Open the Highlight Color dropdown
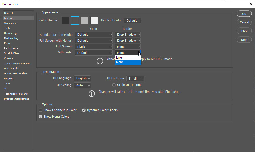This screenshot has height=152, width=255. pos(132,20)
